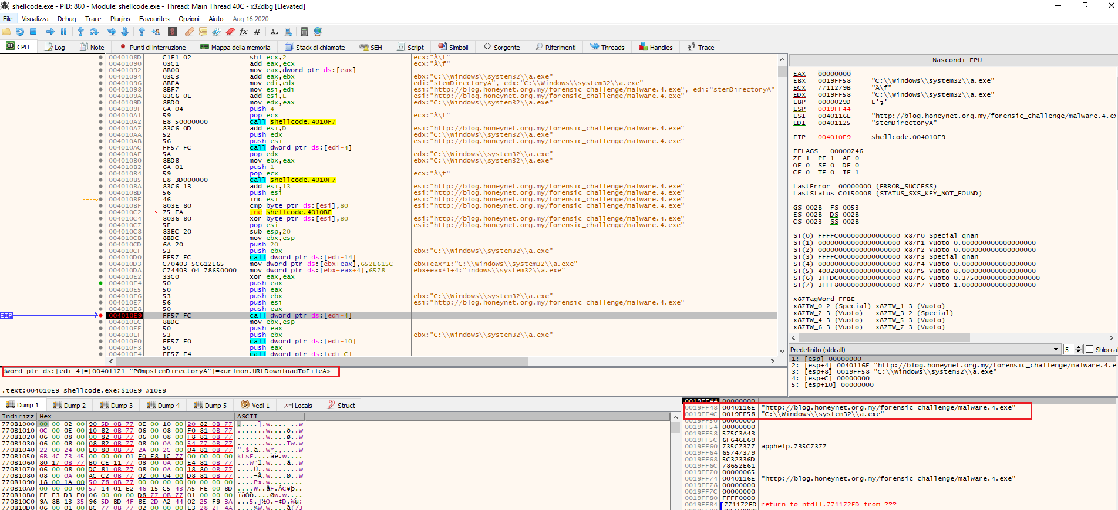Open the Simboli tab
The image size is (1118, 510).
[x=453, y=48]
